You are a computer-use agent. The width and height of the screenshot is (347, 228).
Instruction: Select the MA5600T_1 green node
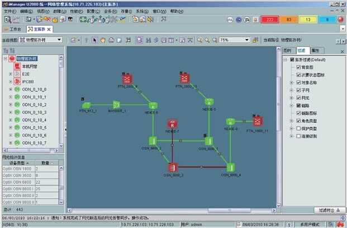[x=116, y=104]
